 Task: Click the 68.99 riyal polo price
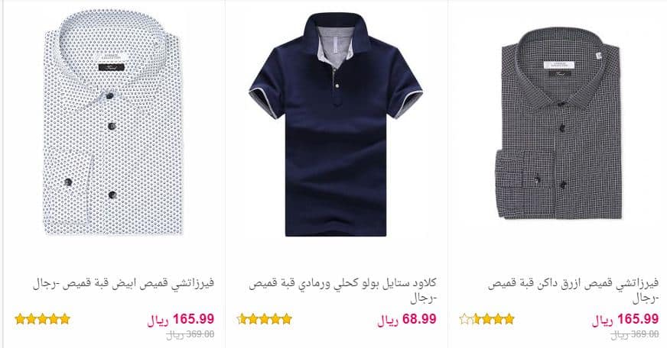point(407,319)
